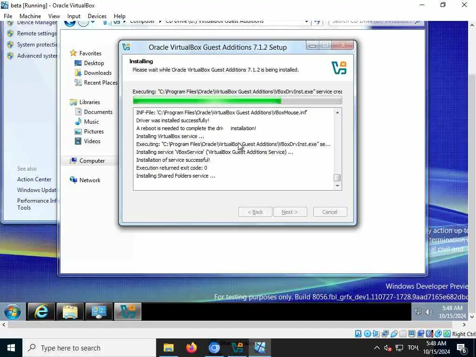476x357 pixels.
Task: Open File Explorer on host taskbar
Action: 168,348
